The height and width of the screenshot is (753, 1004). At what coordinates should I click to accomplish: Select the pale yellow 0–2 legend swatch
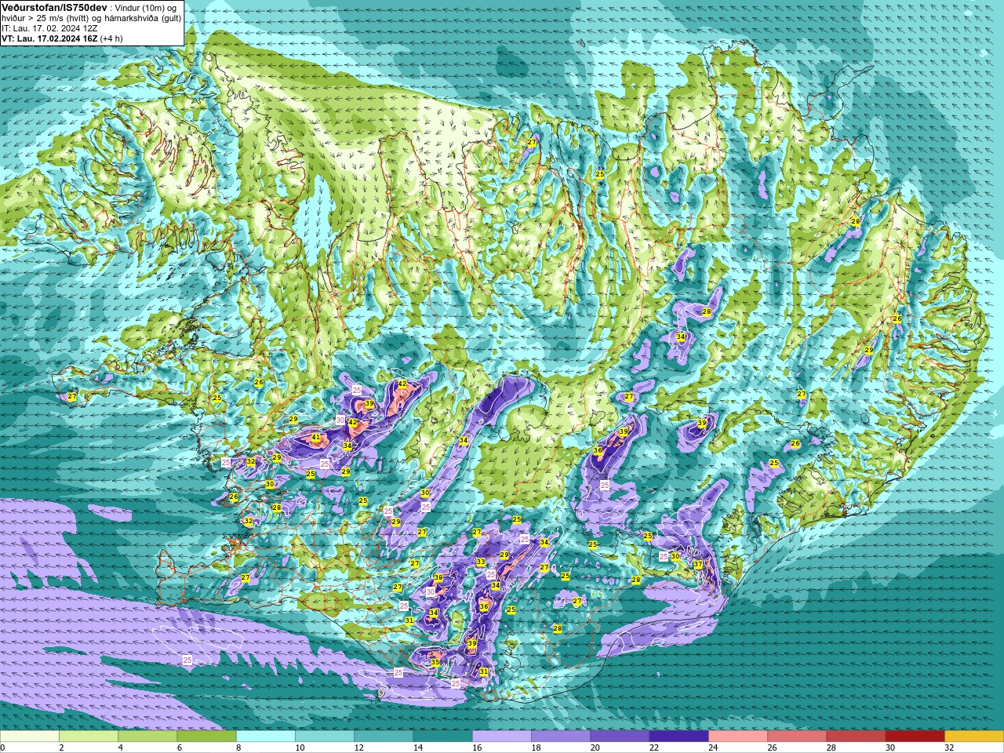30,737
